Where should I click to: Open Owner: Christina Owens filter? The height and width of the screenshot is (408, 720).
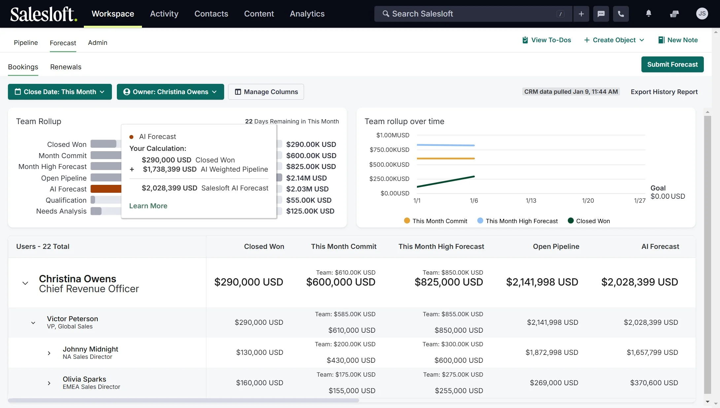click(x=170, y=92)
